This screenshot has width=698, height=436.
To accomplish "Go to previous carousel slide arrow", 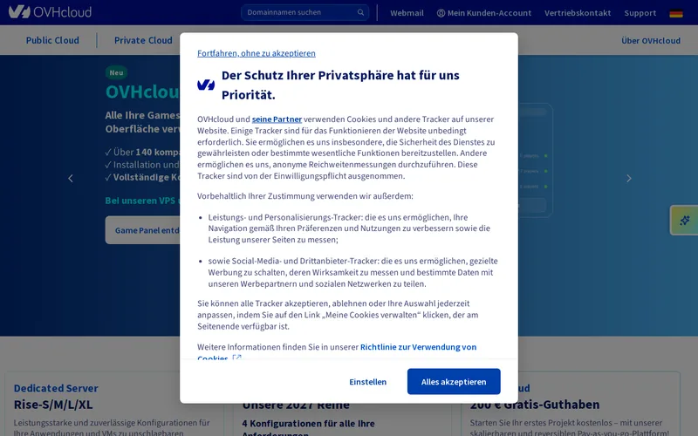I will 71,179.
